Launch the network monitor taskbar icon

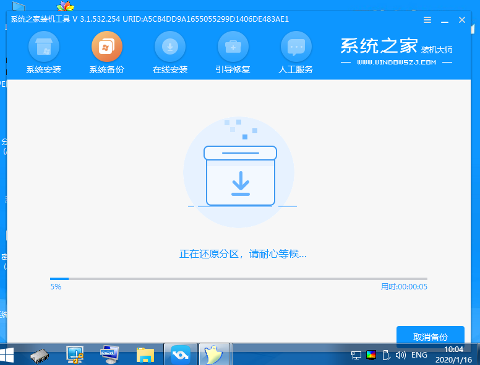coord(75,354)
